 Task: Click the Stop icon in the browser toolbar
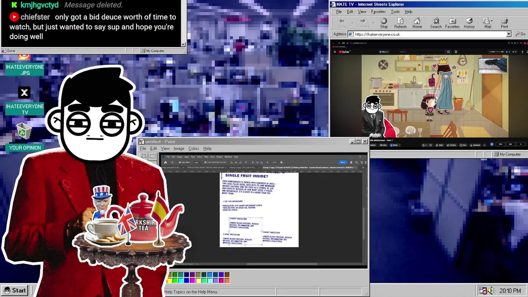(x=384, y=21)
